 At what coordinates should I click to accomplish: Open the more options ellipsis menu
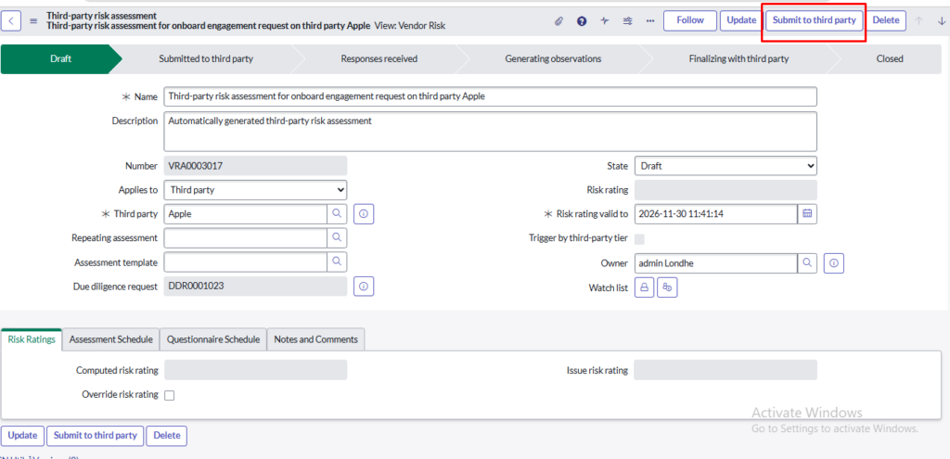pyautogui.click(x=649, y=20)
